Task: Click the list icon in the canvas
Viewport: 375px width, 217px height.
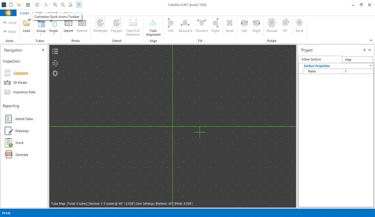Action: click(x=55, y=51)
